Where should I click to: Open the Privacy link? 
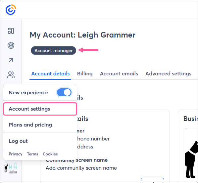[16, 154]
